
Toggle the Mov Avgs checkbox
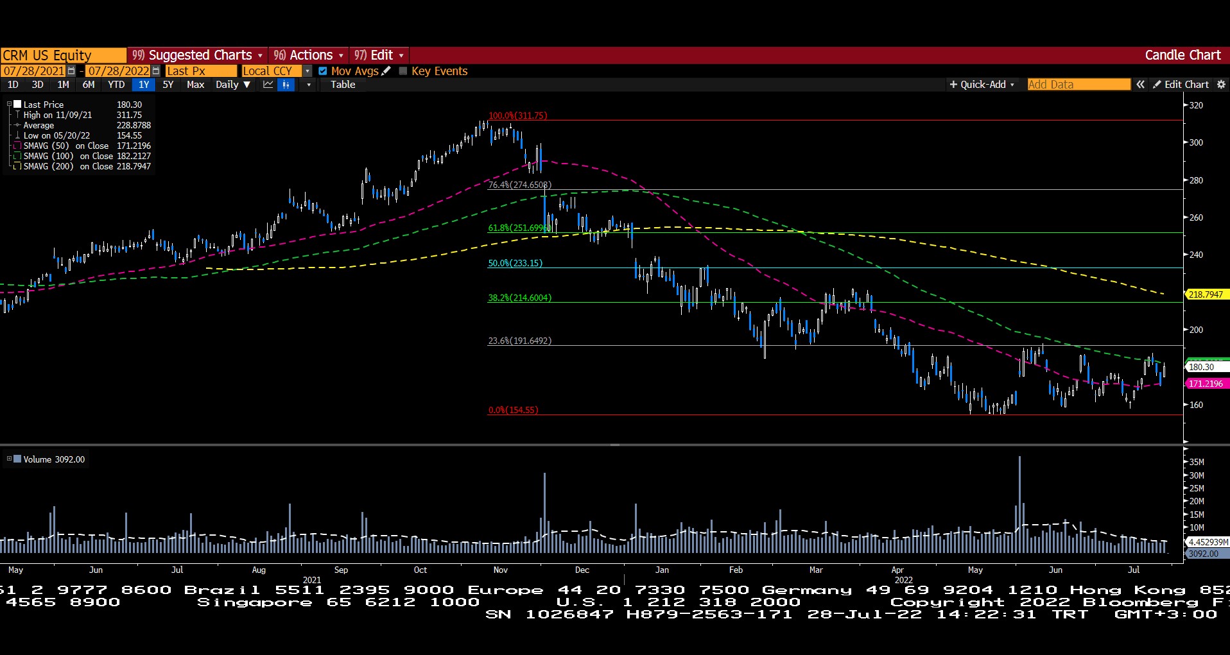(323, 71)
